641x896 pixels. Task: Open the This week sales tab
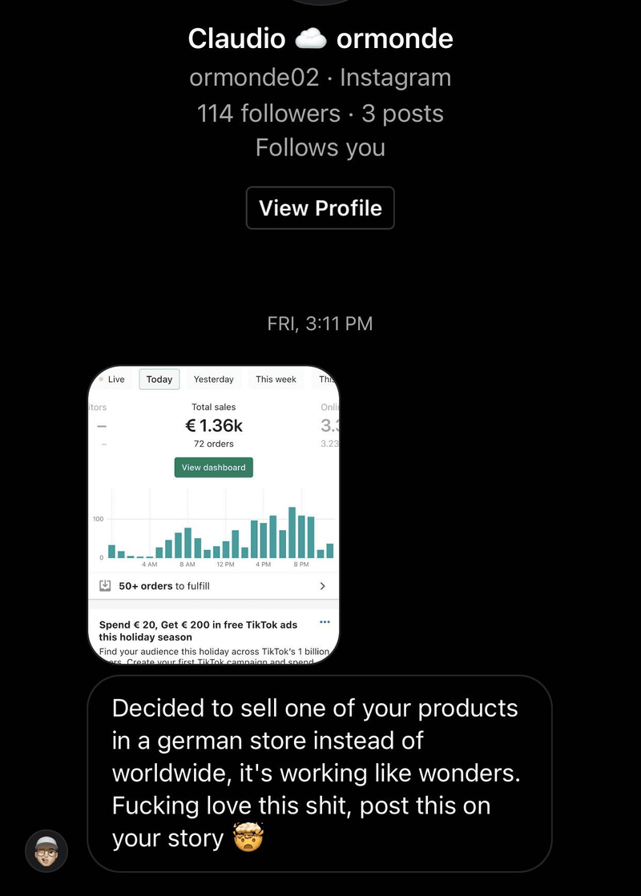(276, 379)
